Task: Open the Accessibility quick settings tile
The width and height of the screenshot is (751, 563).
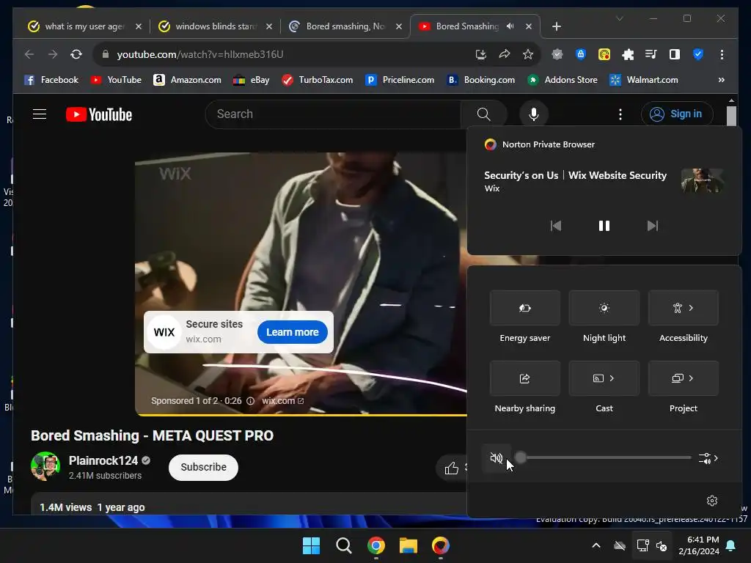Action: click(683, 308)
